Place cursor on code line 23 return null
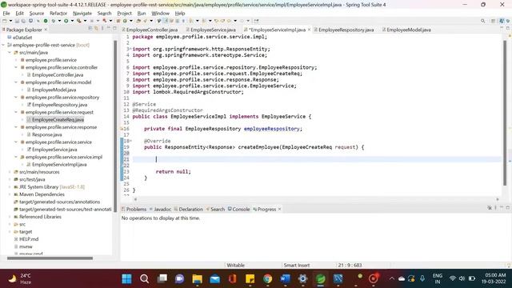This screenshot has width=512, height=288. 173,172
